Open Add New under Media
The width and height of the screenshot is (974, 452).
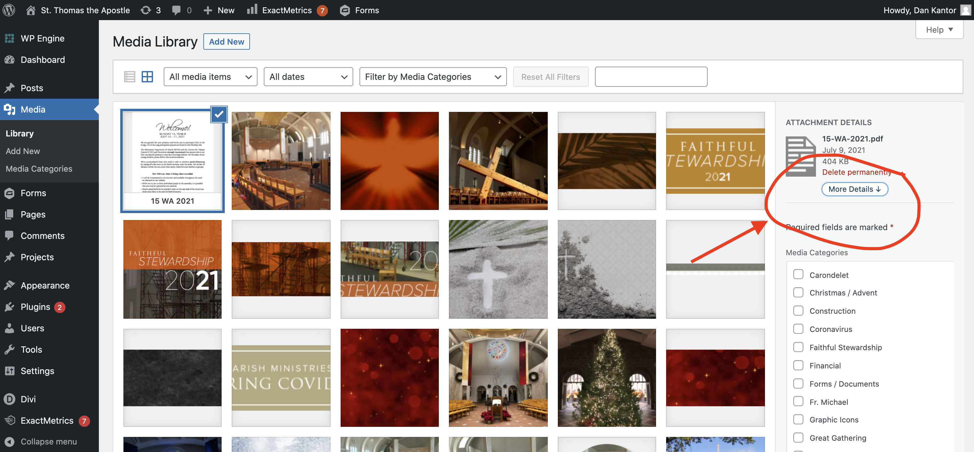click(x=23, y=151)
